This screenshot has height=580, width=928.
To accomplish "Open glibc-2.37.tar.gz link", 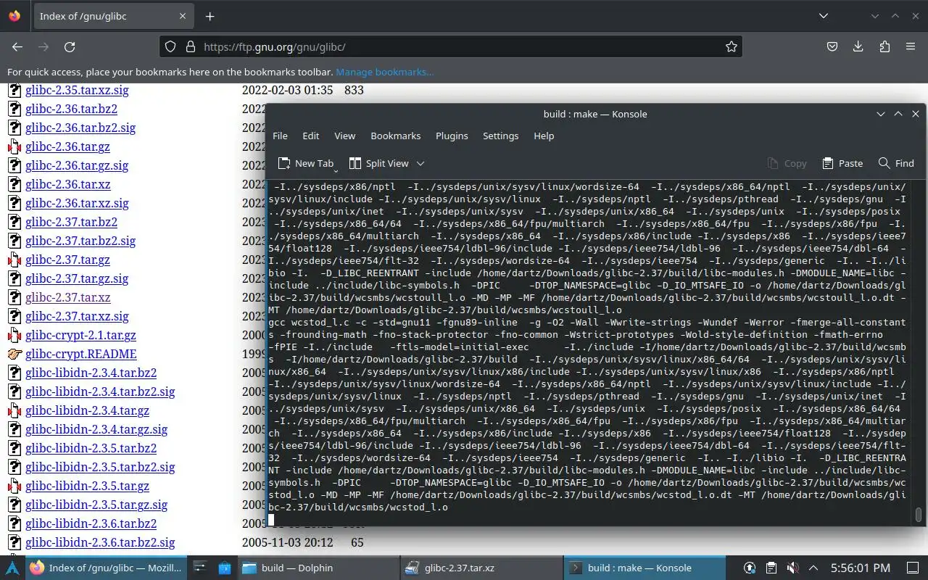I will (67, 260).
